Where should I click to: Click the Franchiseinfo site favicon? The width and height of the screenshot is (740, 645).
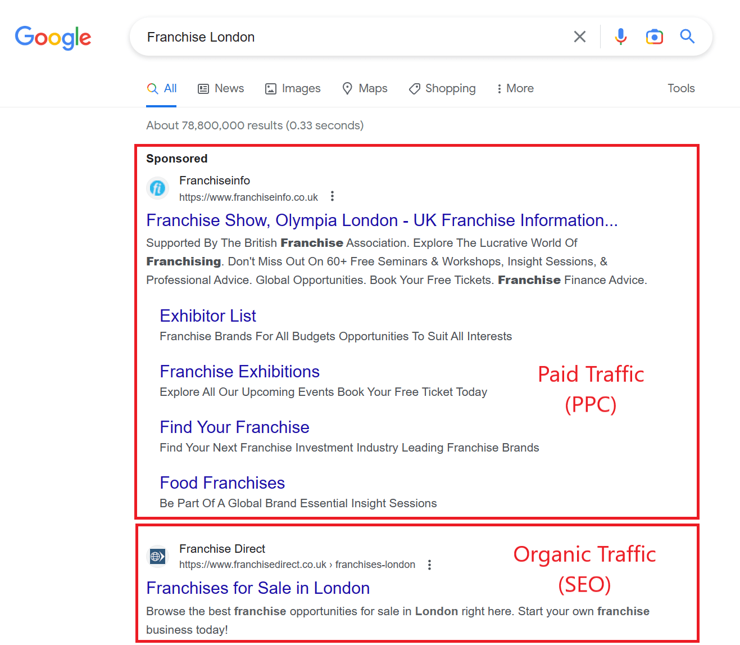(158, 188)
